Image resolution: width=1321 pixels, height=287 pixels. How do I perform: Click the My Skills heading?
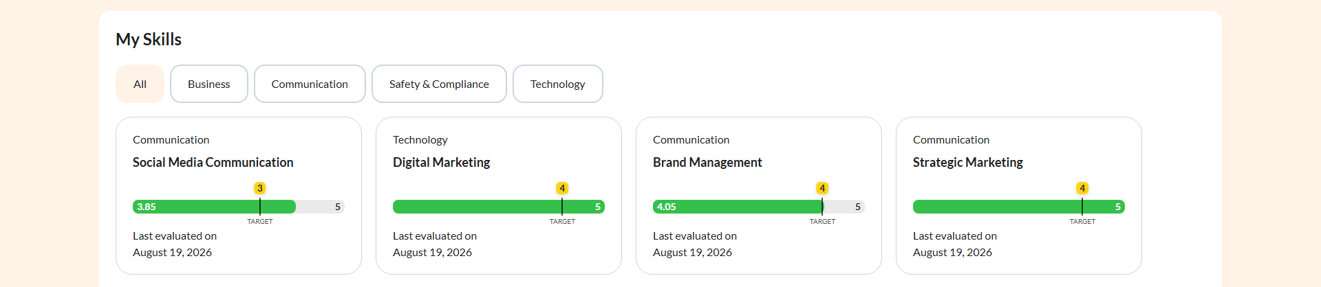coord(149,39)
